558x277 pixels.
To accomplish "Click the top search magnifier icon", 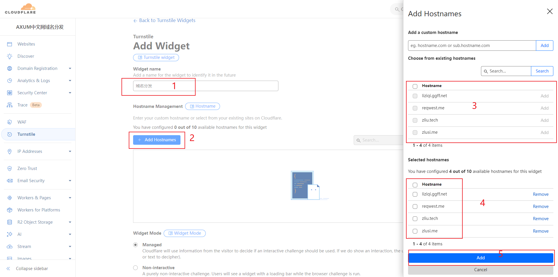I will click(397, 10).
